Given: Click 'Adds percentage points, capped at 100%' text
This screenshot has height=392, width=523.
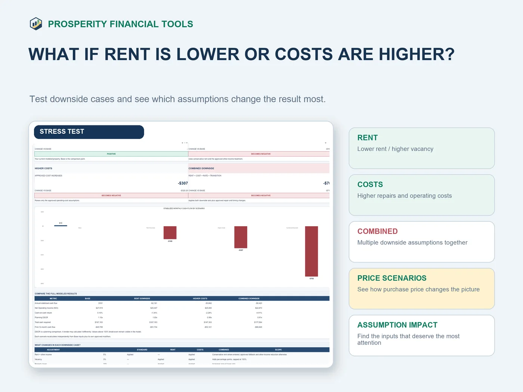Looking at the screenshot, I should pos(229,360).
